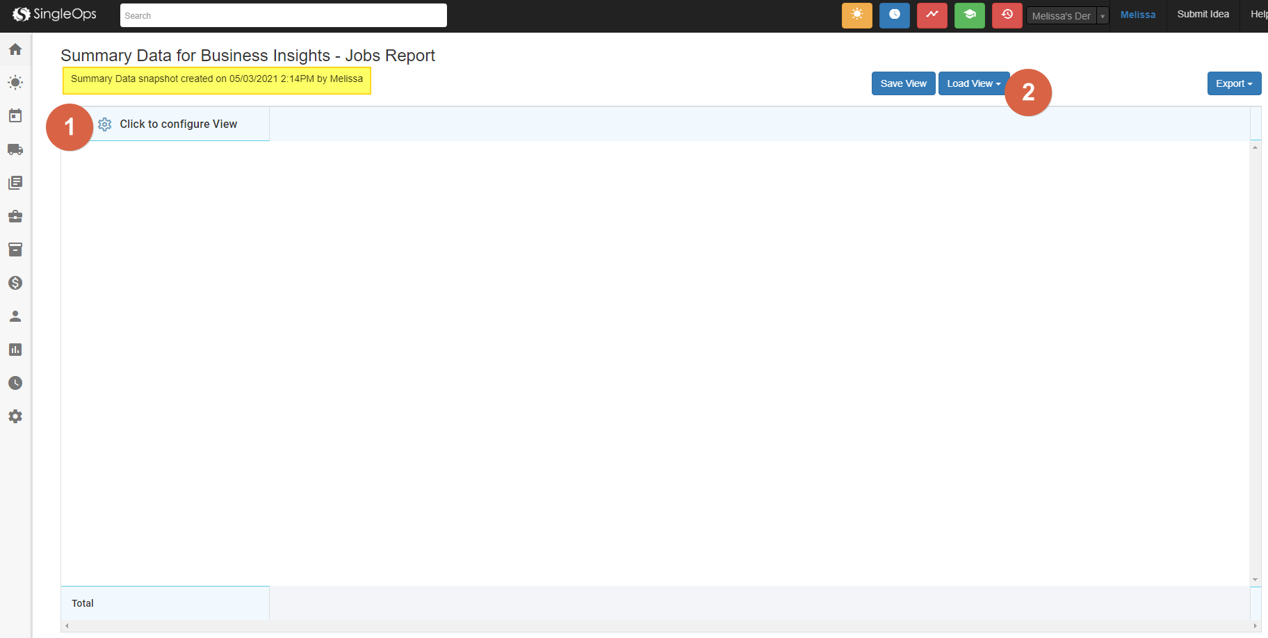Click the Save View button

[903, 83]
